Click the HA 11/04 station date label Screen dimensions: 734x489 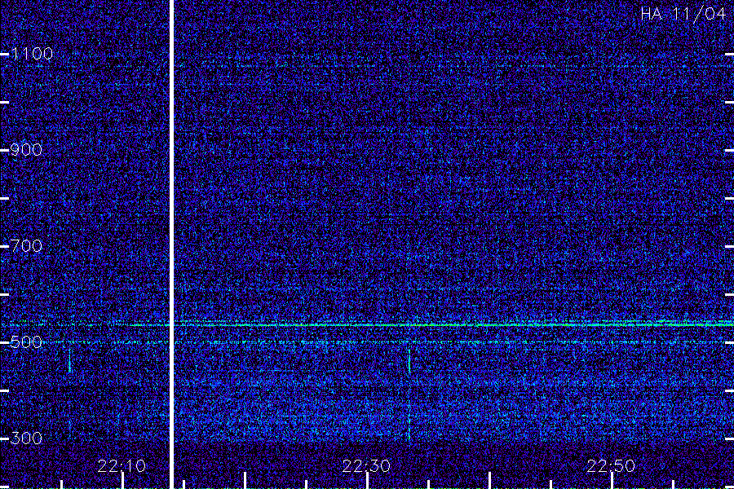pos(683,14)
